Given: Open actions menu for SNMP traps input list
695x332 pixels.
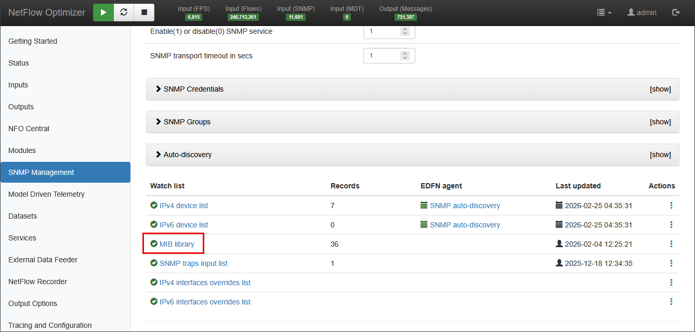Looking at the screenshot, I should (x=671, y=263).
